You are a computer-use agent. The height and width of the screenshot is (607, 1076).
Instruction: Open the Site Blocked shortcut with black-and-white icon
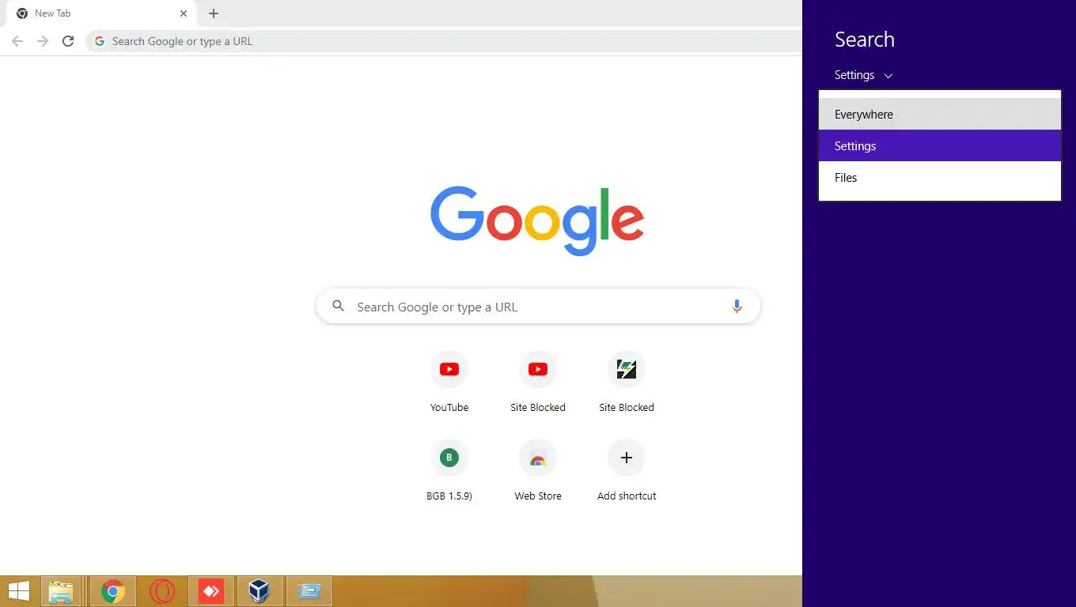(x=627, y=383)
